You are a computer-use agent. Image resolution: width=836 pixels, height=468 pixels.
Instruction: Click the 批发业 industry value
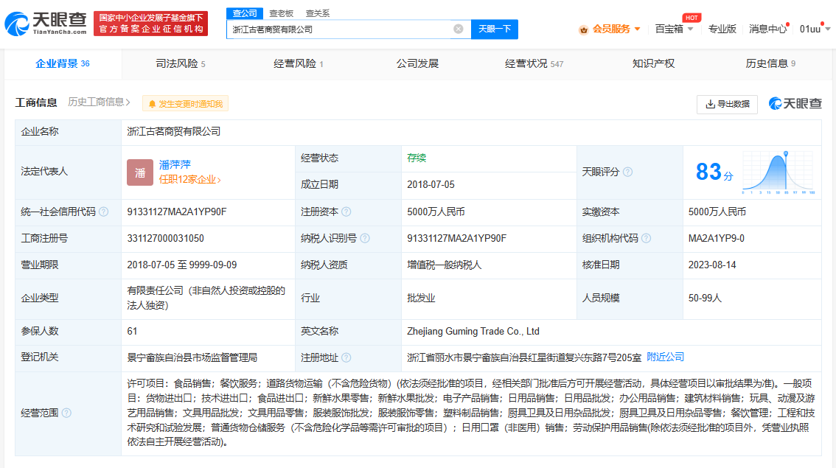coord(421,298)
